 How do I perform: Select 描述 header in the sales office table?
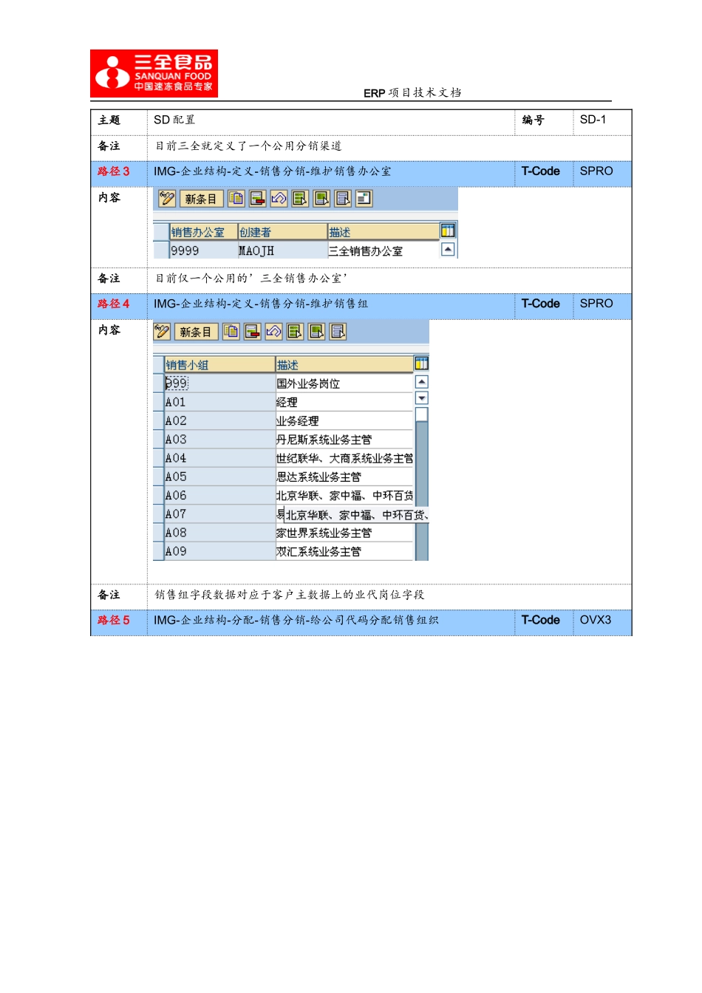[x=384, y=232]
